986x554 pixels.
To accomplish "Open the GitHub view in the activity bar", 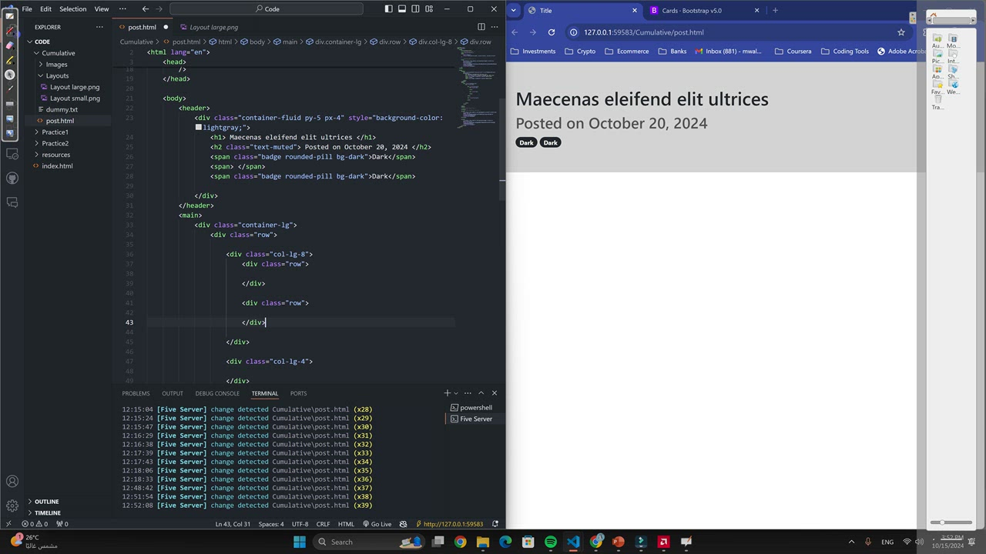I will [x=12, y=179].
